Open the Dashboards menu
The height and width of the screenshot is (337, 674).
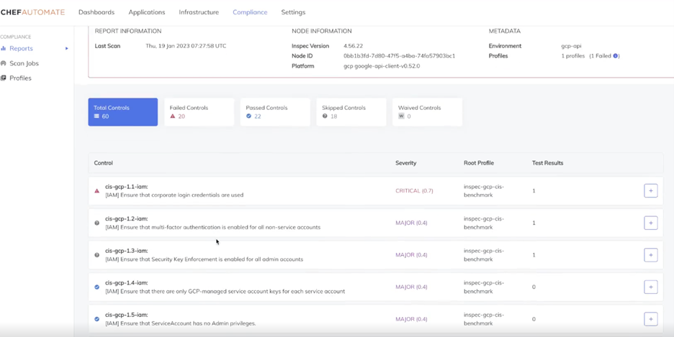point(96,12)
